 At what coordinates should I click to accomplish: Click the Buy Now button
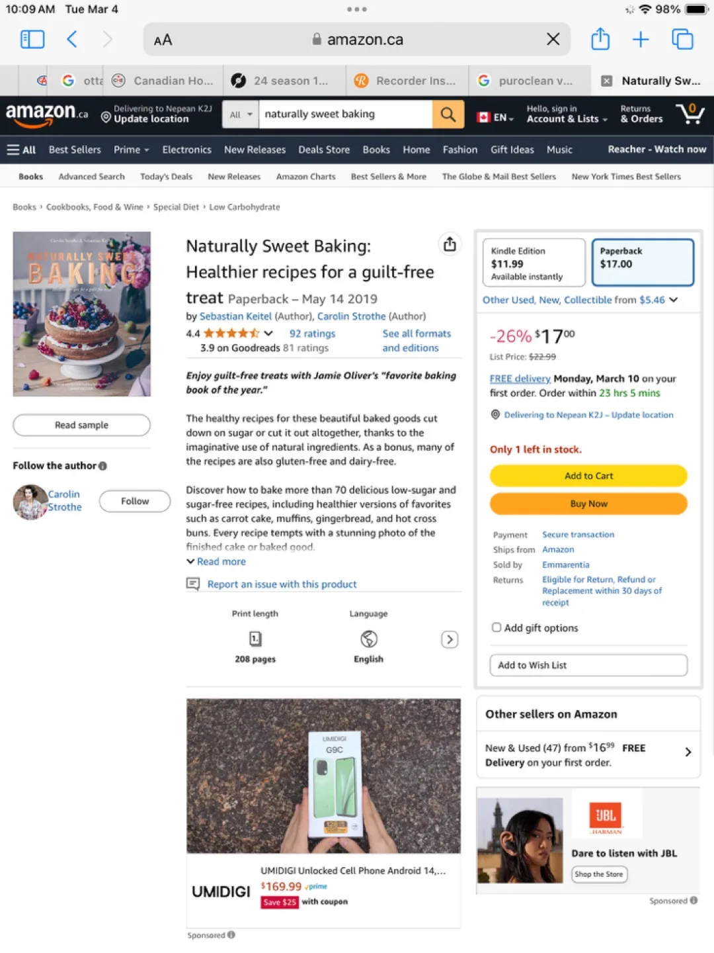coord(588,504)
